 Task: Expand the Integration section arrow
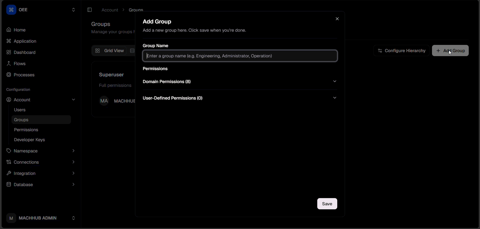click(73, 173)
